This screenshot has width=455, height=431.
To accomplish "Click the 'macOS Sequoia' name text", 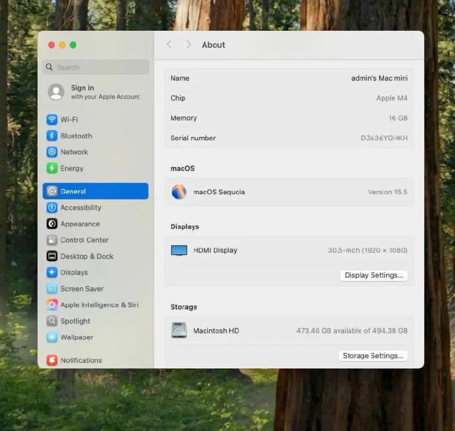I will (x=219, y=192).
